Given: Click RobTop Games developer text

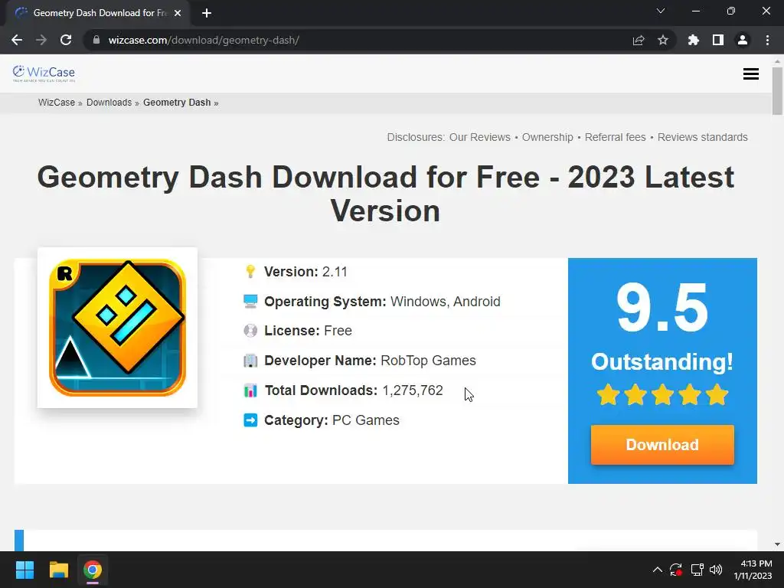Looking at the screenshot, I should tap(428, 361).
